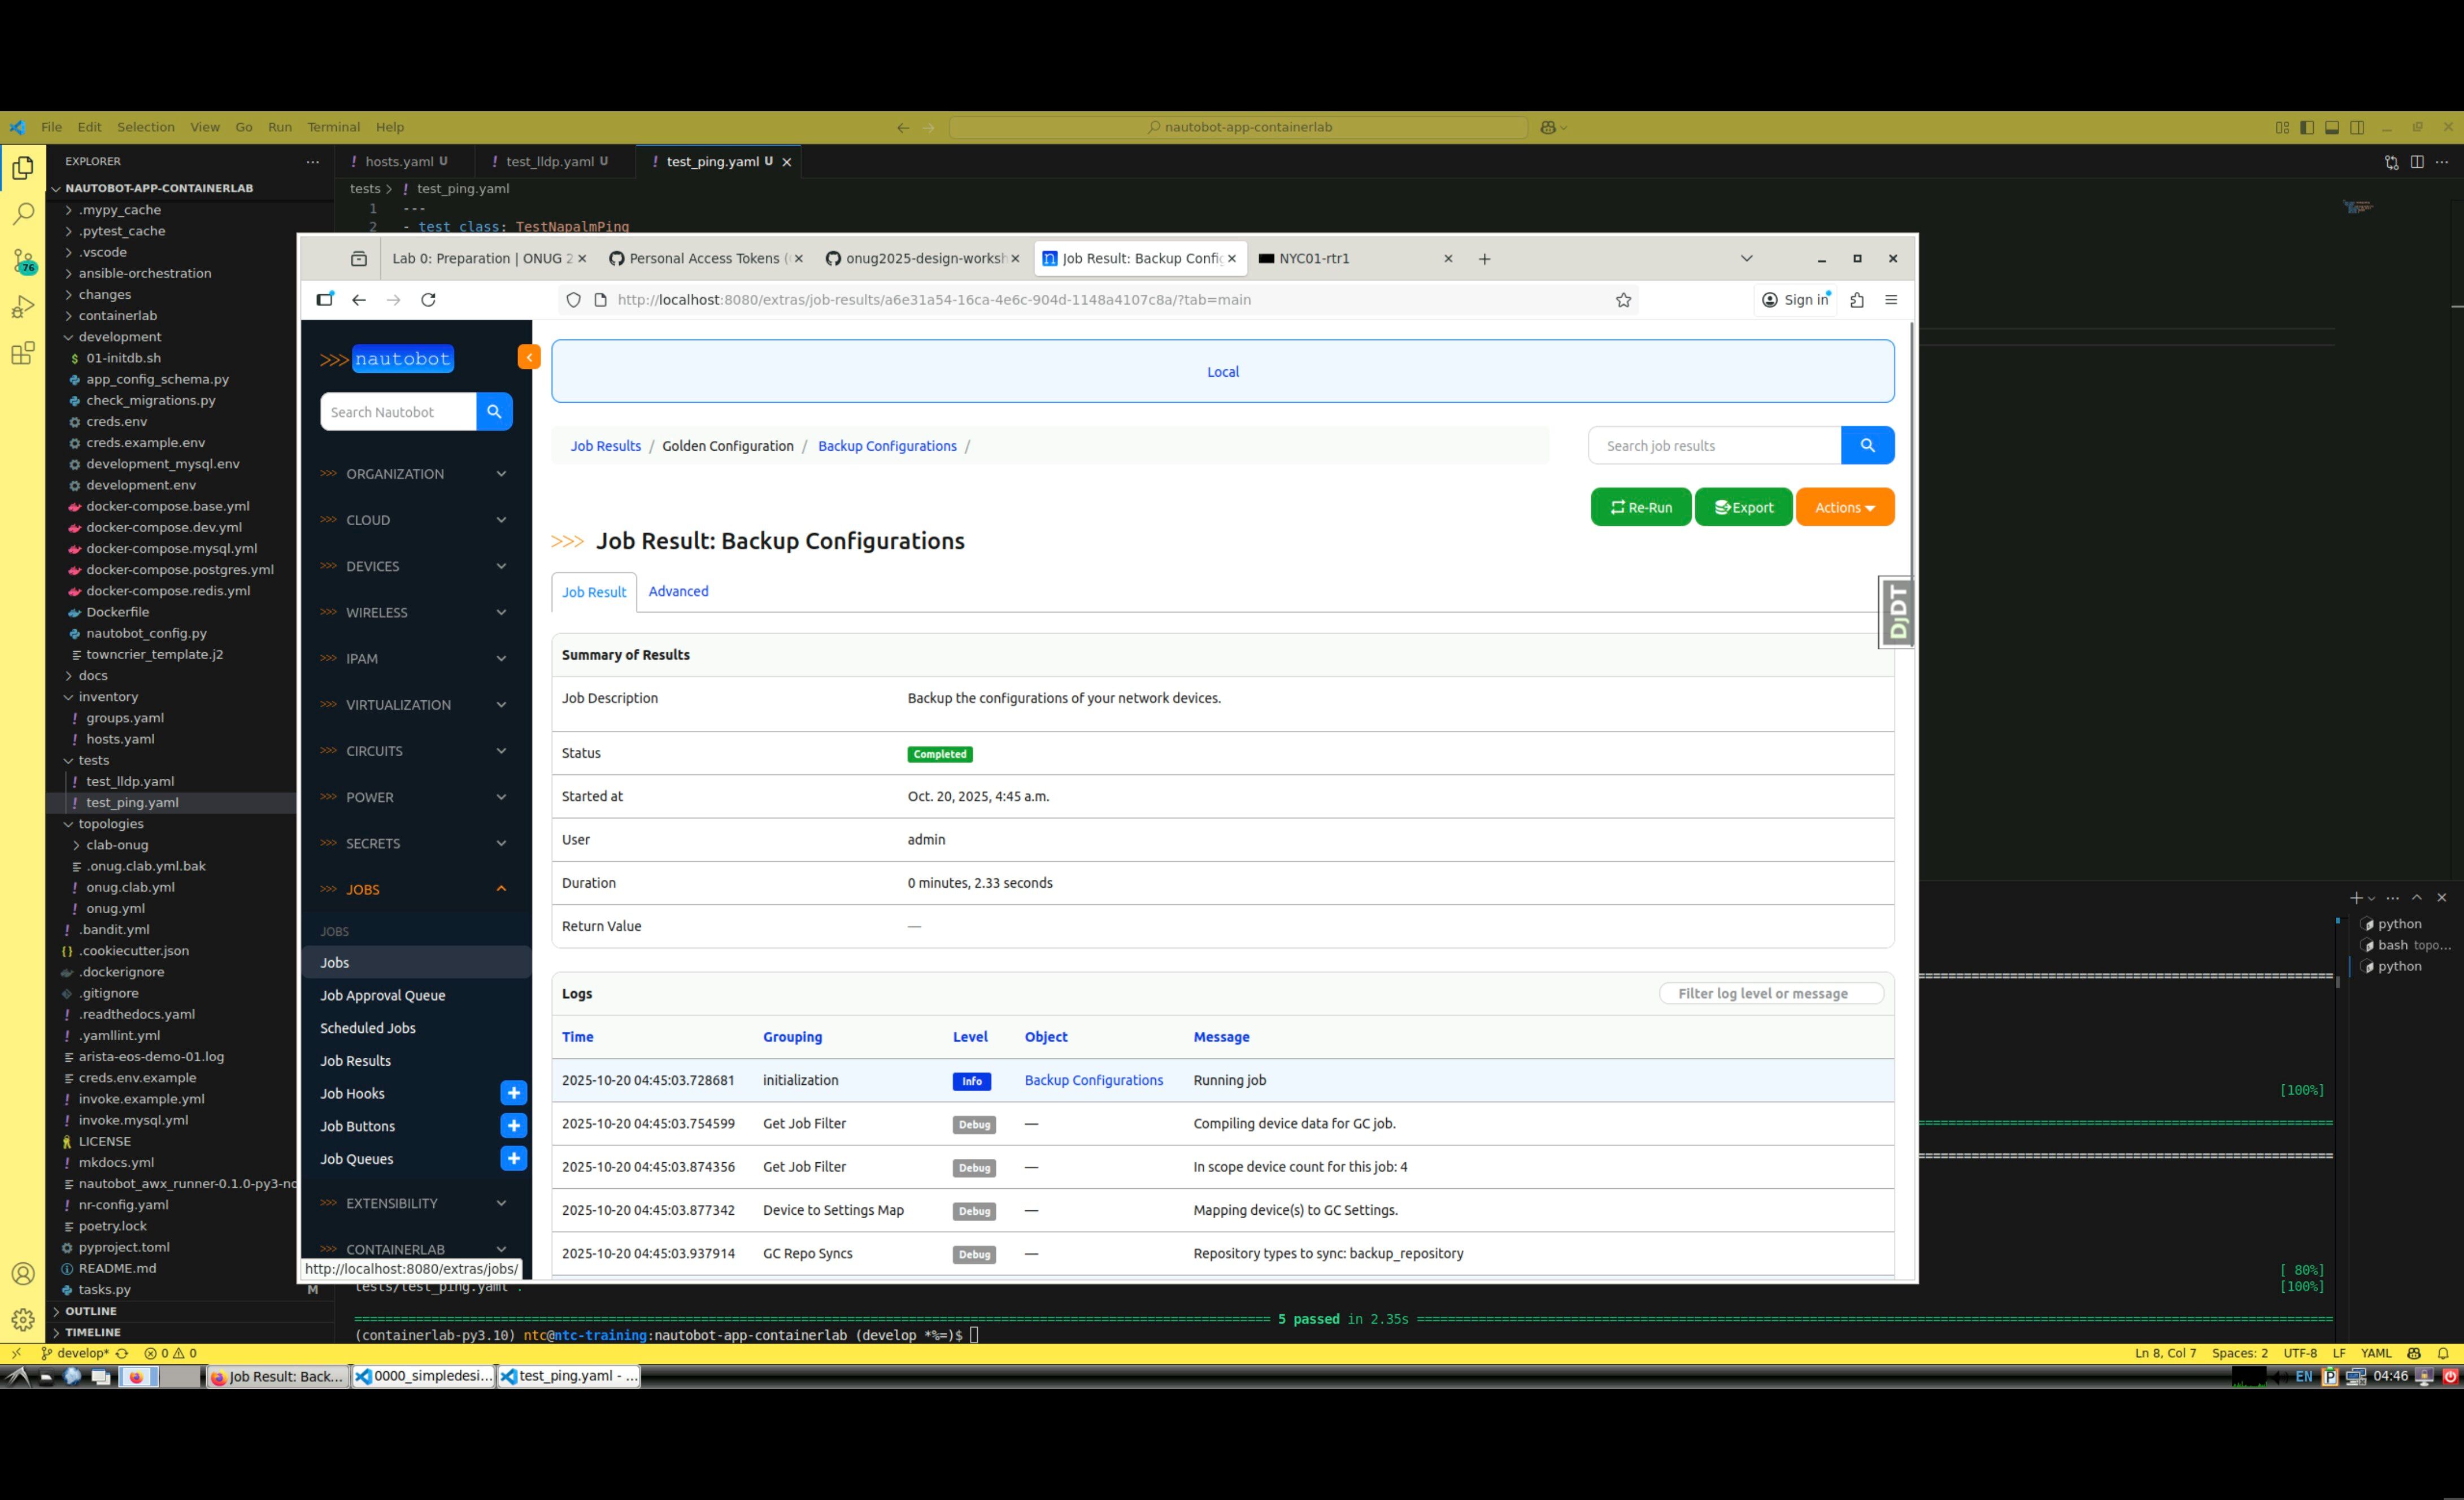The height and width of the screenshot is (1500, 2464).
Task: Open the Extensions view icon
Action: click(23, 353)
